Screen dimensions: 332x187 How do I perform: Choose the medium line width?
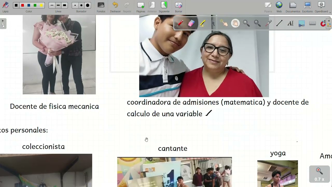[58, 5]
